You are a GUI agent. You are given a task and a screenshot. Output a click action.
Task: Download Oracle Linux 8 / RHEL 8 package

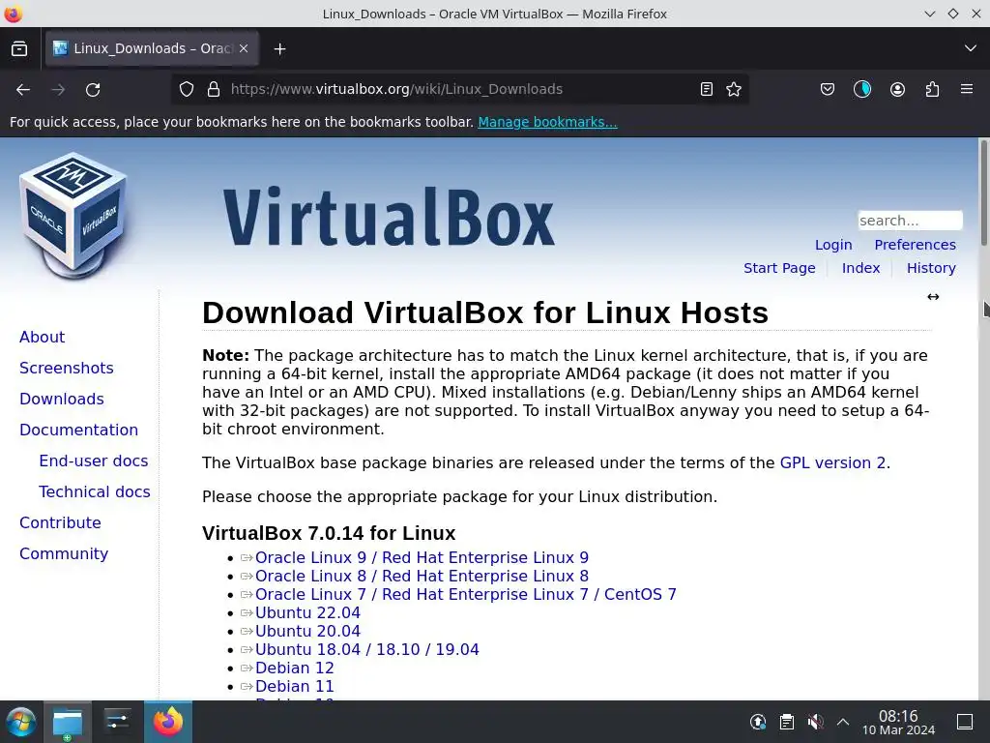click(x=422, y=576)
